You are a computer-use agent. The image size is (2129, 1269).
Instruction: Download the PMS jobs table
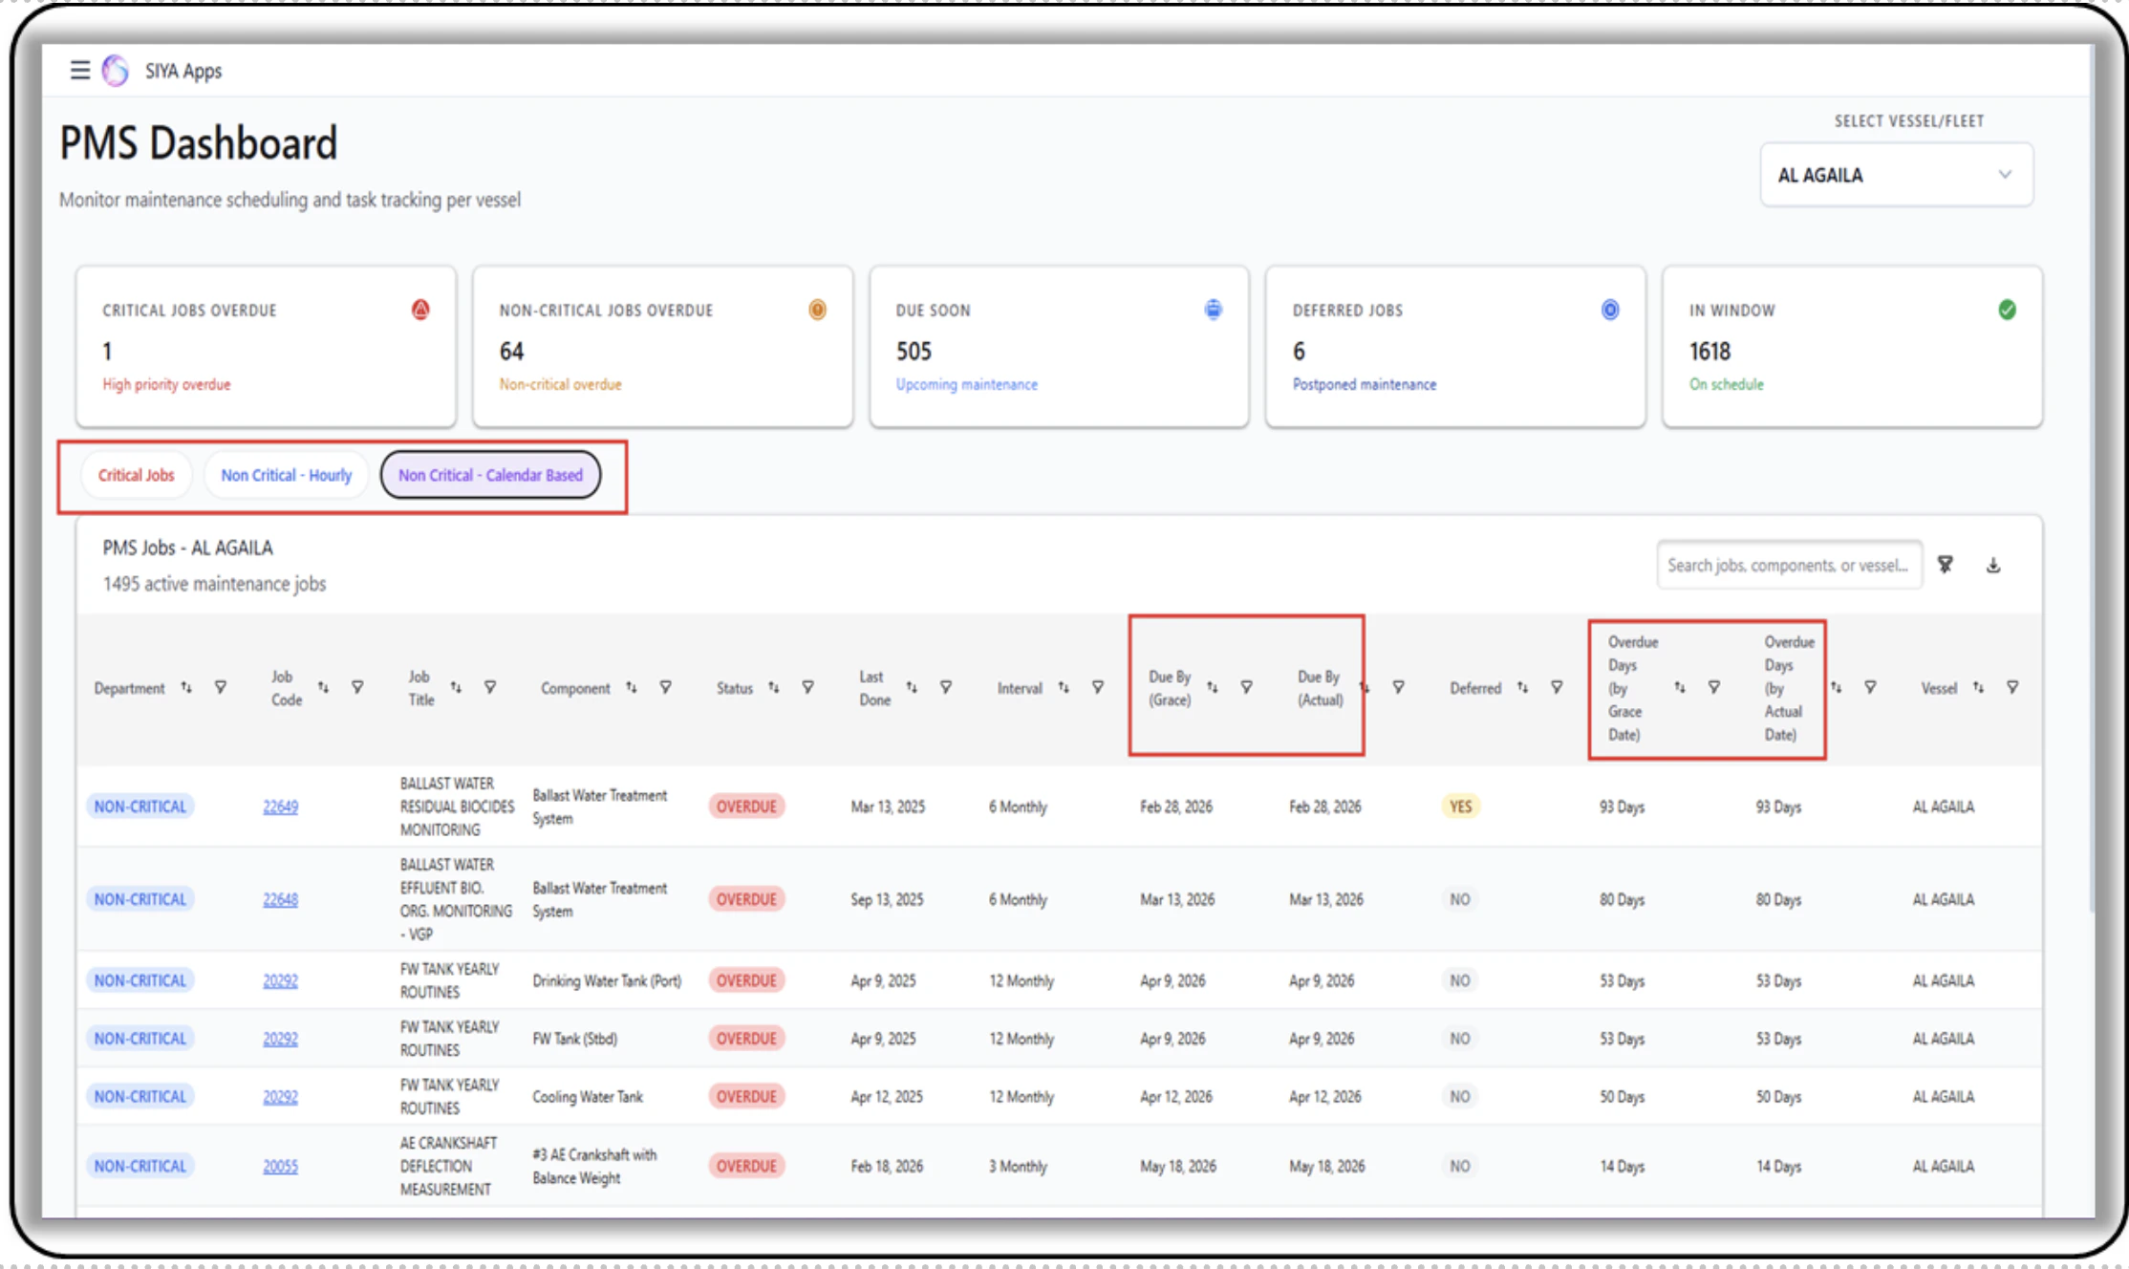pyautogui.click(x=1993, y=565)
